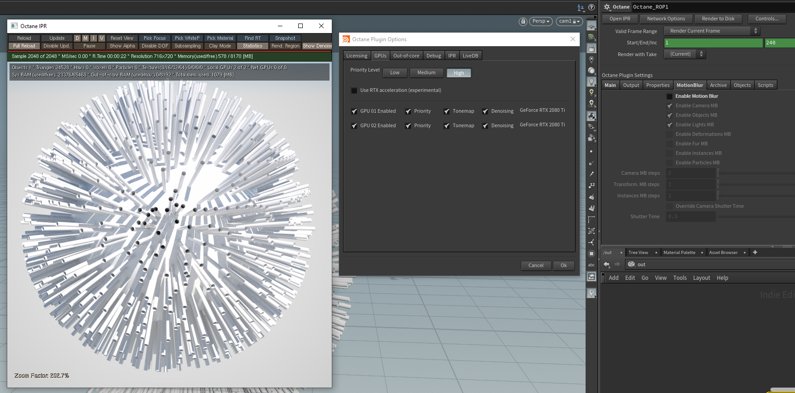Toggle the primitive normals display icon

point(591,197)
